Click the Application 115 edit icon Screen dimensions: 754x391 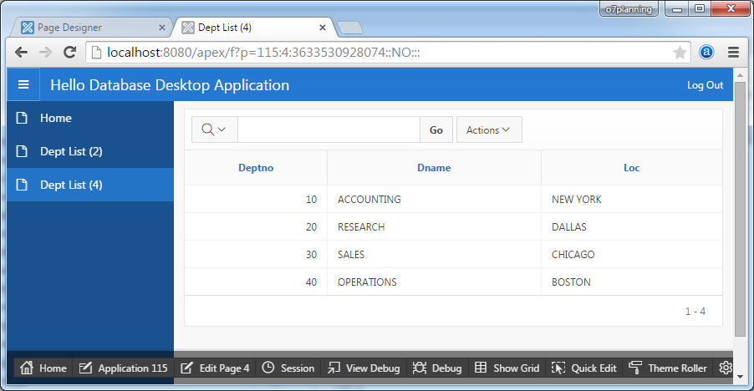pyautogui.click(x=85, y=368)
